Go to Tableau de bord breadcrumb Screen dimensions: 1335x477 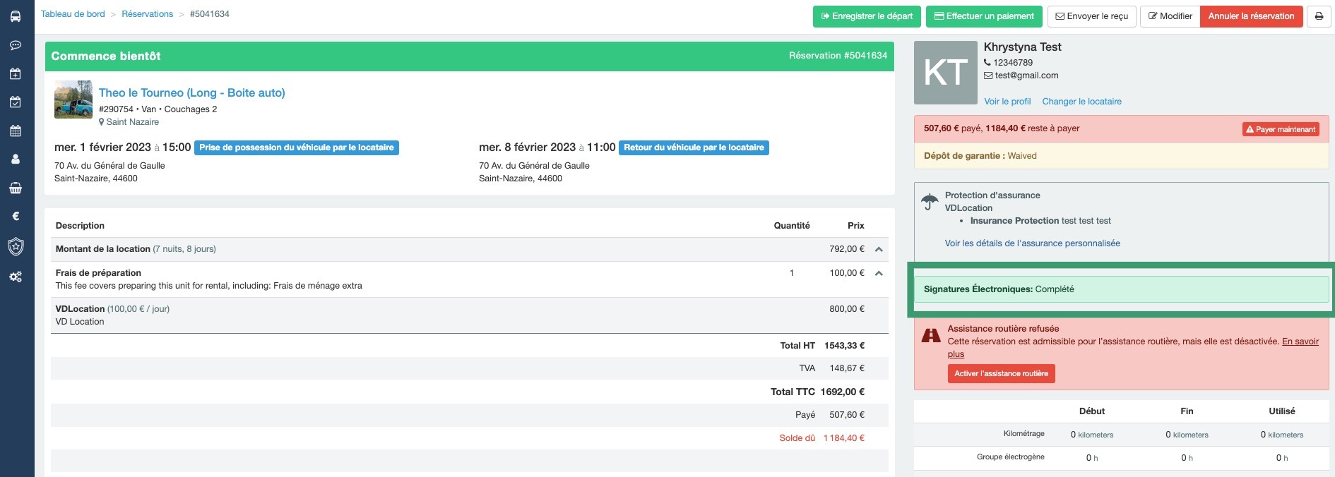(73, 14)
